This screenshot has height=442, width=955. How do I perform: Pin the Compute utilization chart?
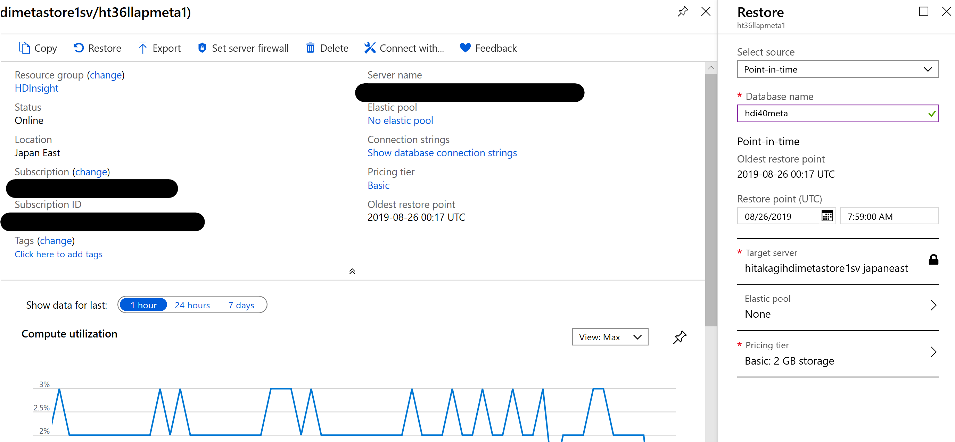680,337
